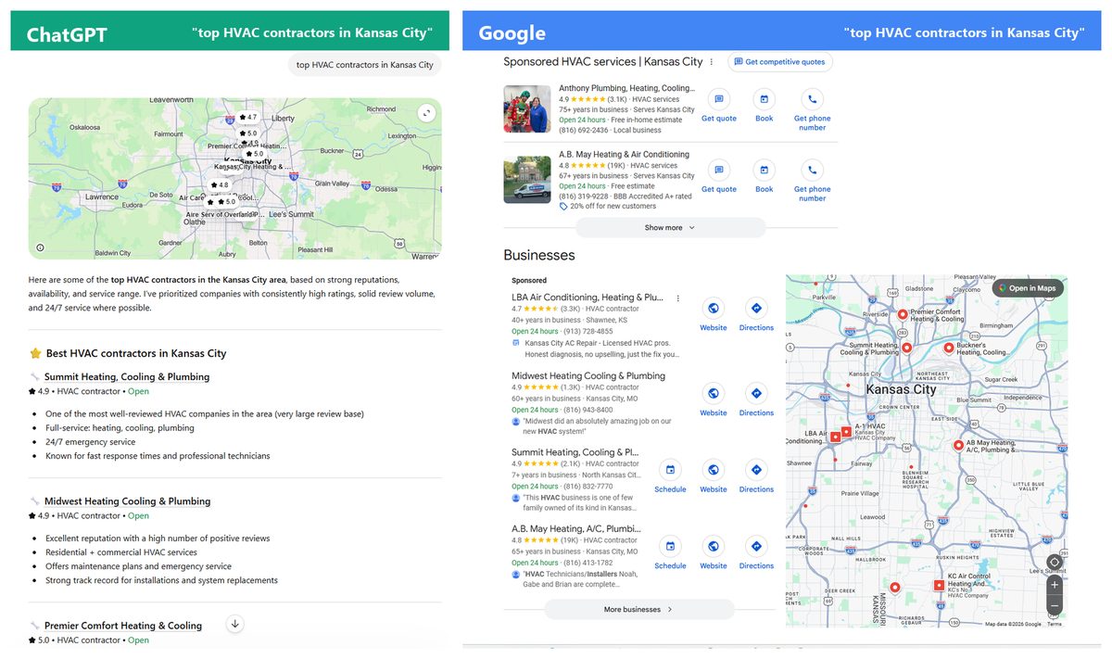Open options menu for LBA listing

(x=678, y=298)
